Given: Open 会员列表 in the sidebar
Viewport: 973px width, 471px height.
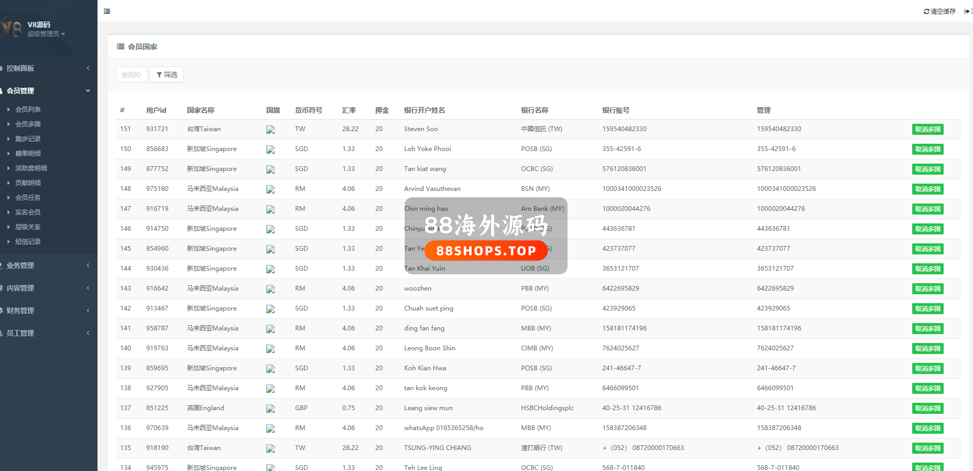Looking at the screenshot, I should (28, 110).
